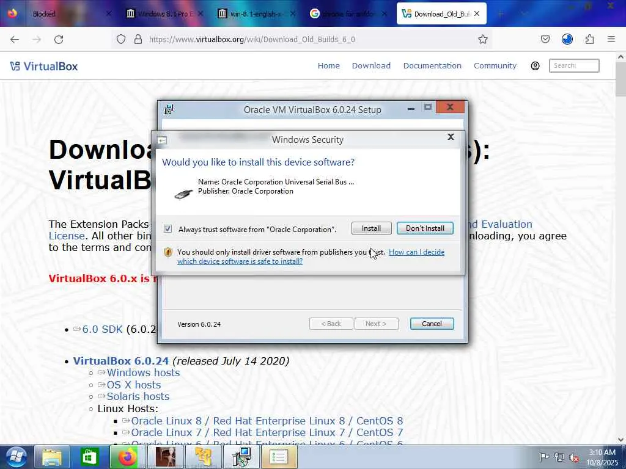Switch to the Windows 8.1 Pro tab
The image size is (626, 469).
click(x=164, y=13)
